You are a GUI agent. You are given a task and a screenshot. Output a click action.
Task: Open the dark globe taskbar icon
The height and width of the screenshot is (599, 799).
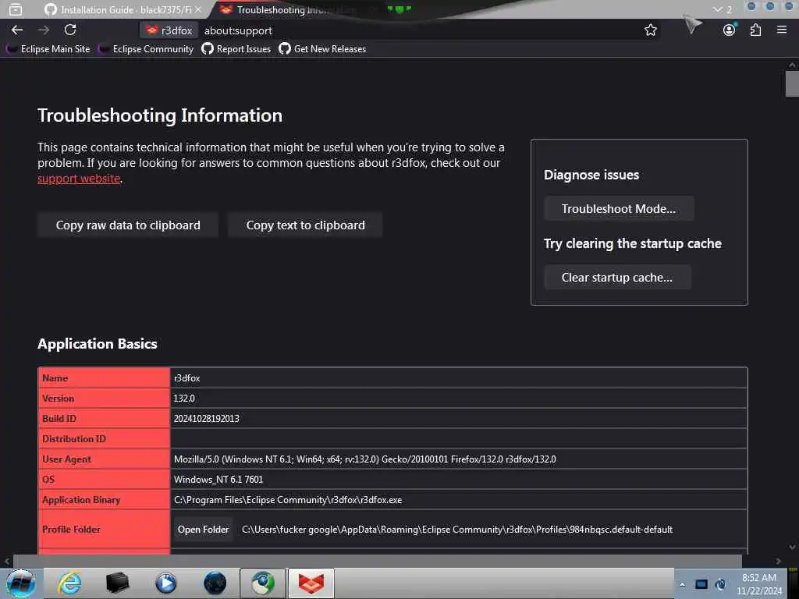coord(215,583)
